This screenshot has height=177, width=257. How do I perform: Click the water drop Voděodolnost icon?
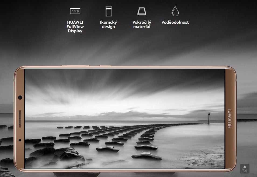[175, 11]
